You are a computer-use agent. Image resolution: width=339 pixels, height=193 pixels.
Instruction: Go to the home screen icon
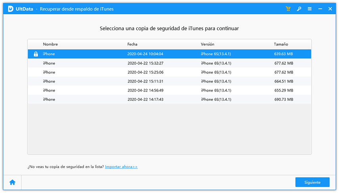pos(12,182)
